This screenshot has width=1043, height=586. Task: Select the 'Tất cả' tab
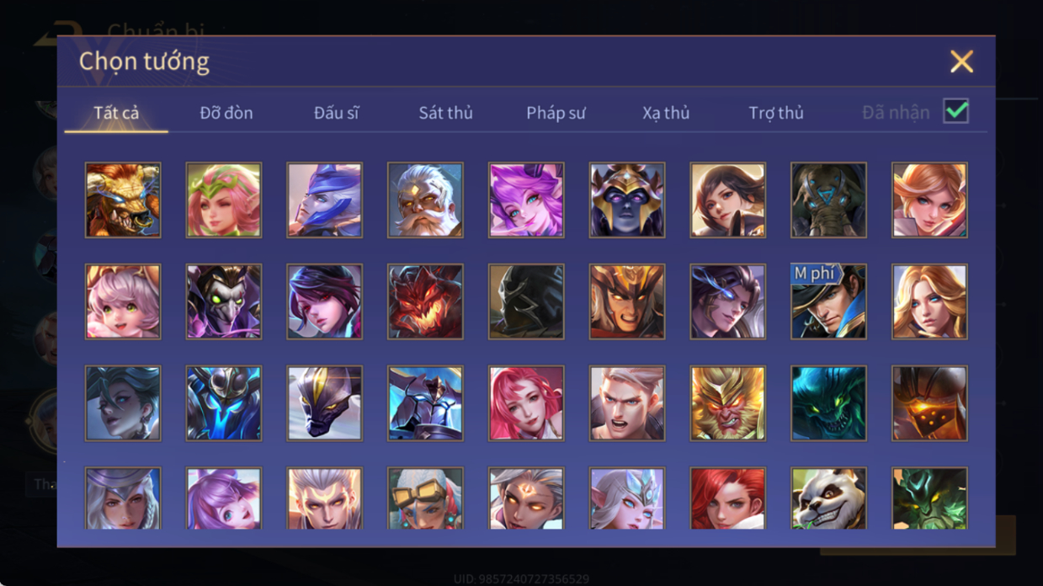116,113
